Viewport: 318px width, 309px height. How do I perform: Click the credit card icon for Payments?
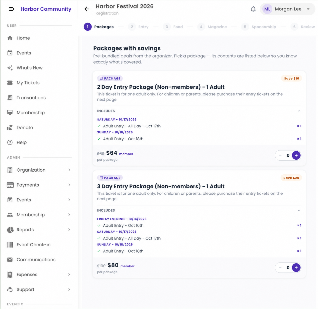point(10,185)
